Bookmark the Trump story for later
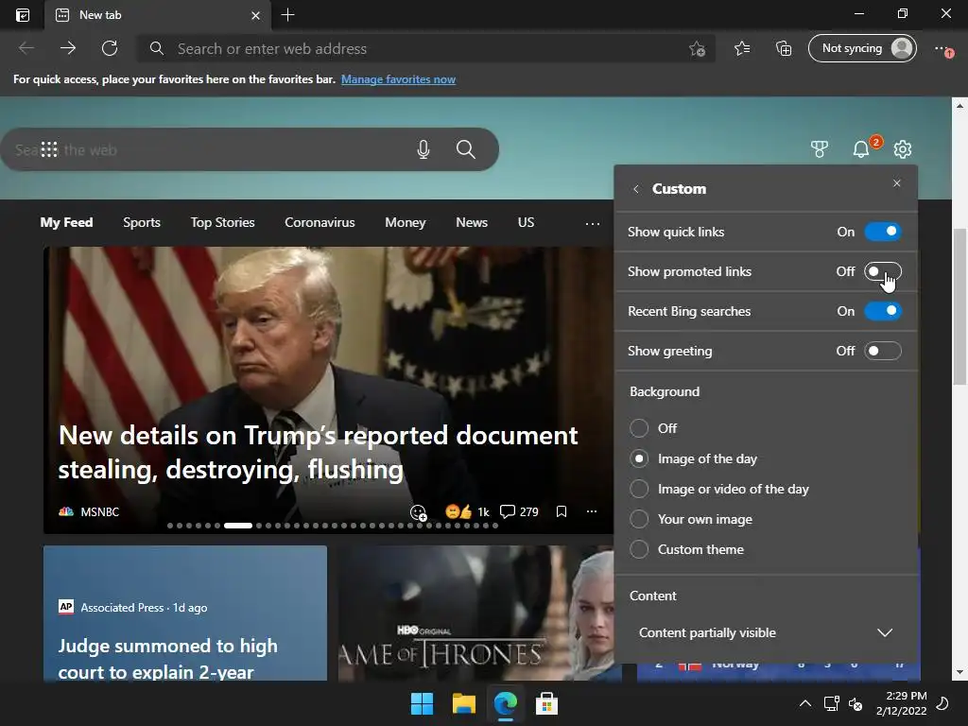This screenshot has height=726, width=968. pos(562,511)
